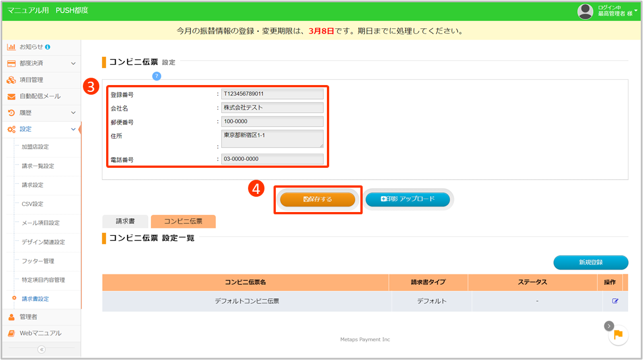The height and width of the screenshot is (360, 643).
Task: Click the orange flag icon at bottom right
Action: click(618, 335)
